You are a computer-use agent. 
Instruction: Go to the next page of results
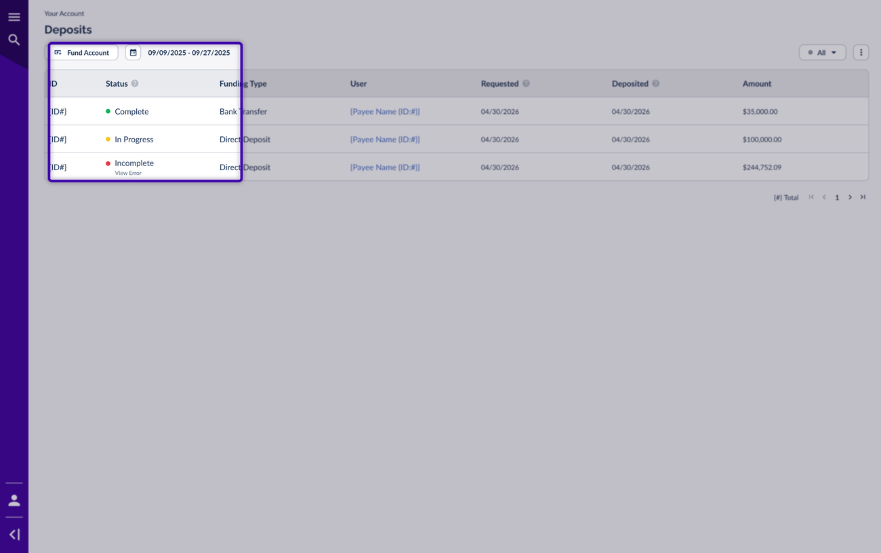850,197
